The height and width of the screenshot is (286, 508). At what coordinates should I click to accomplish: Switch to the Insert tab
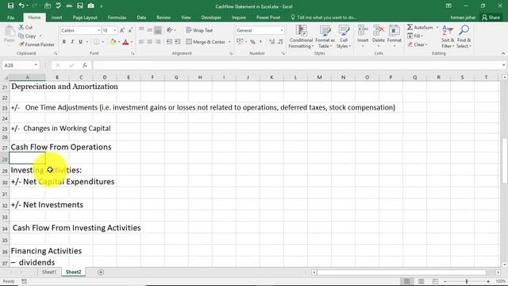[x=56, y=17]
